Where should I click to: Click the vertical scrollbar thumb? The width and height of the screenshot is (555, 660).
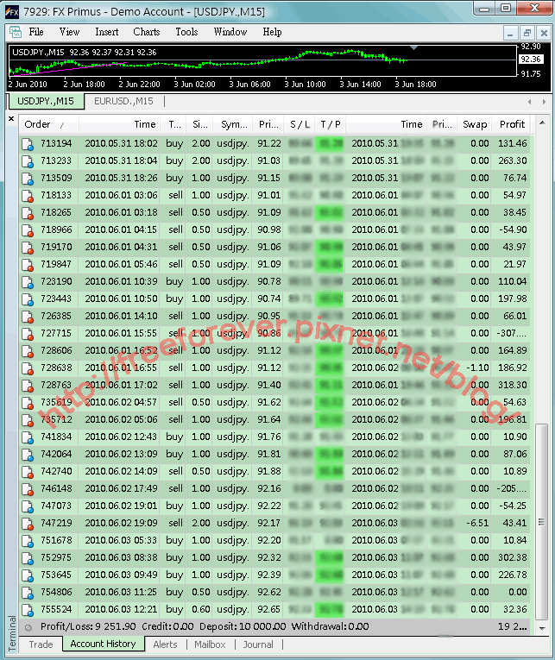(x=541, y=522)
